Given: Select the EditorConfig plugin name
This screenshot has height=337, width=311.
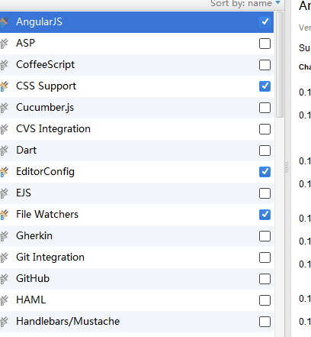Looking at the screenshot, I should tap(45, 172).
